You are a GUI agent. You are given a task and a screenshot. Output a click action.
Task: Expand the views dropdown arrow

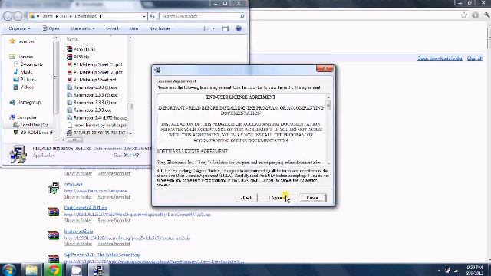coord(213,28)
